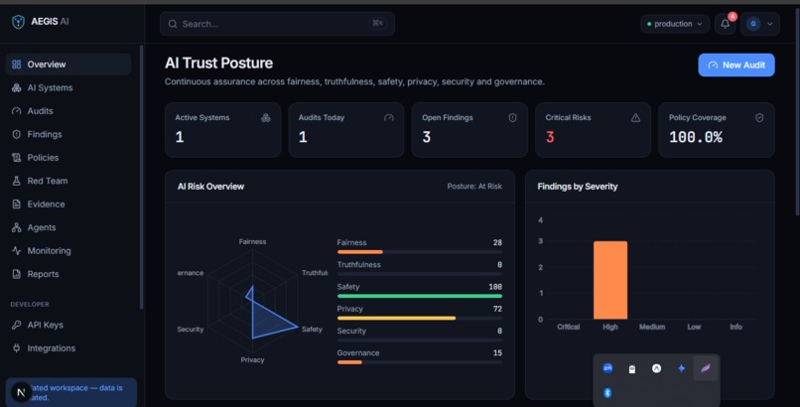
Task: Click the AI Systems cubes icon in sidebar
Action: (x=16, y=87)
